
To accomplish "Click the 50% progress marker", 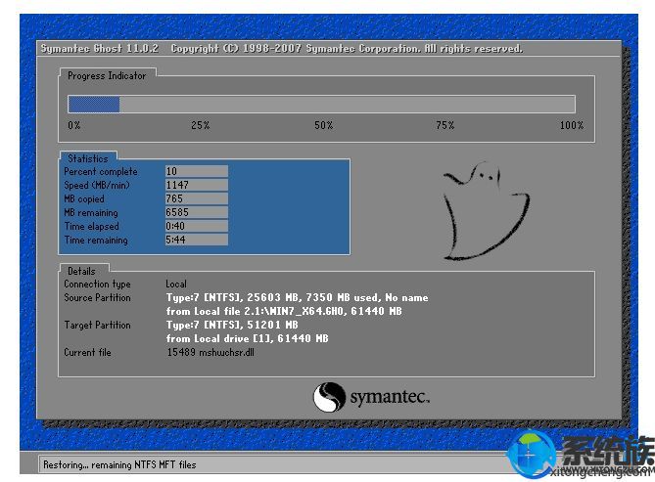I will click(324, 125).
